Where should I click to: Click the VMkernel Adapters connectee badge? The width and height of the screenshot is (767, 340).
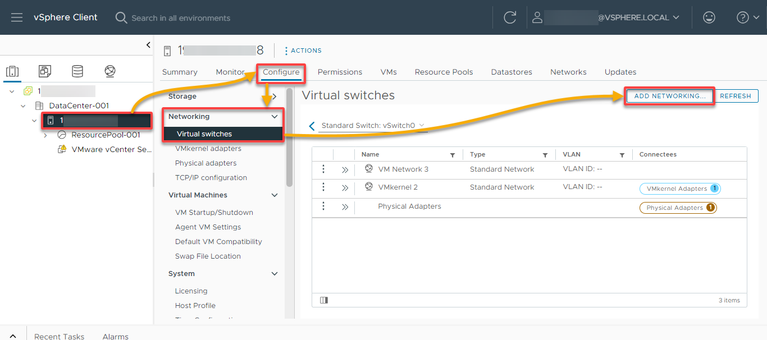tap(680, 189)
